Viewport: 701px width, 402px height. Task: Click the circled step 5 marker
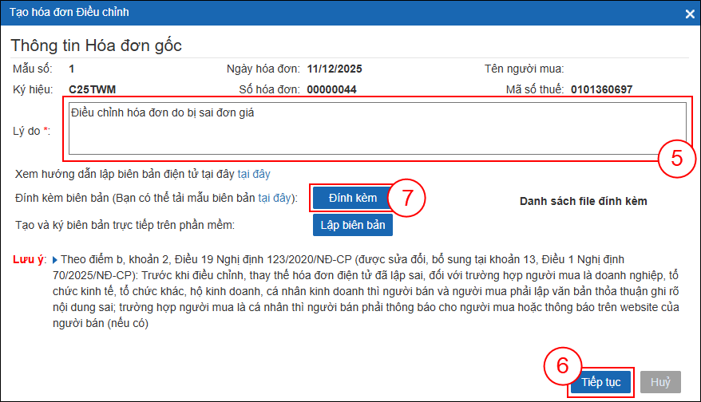[676, 158]
